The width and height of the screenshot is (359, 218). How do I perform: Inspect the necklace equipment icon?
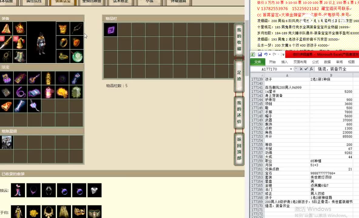pos(77,28)
